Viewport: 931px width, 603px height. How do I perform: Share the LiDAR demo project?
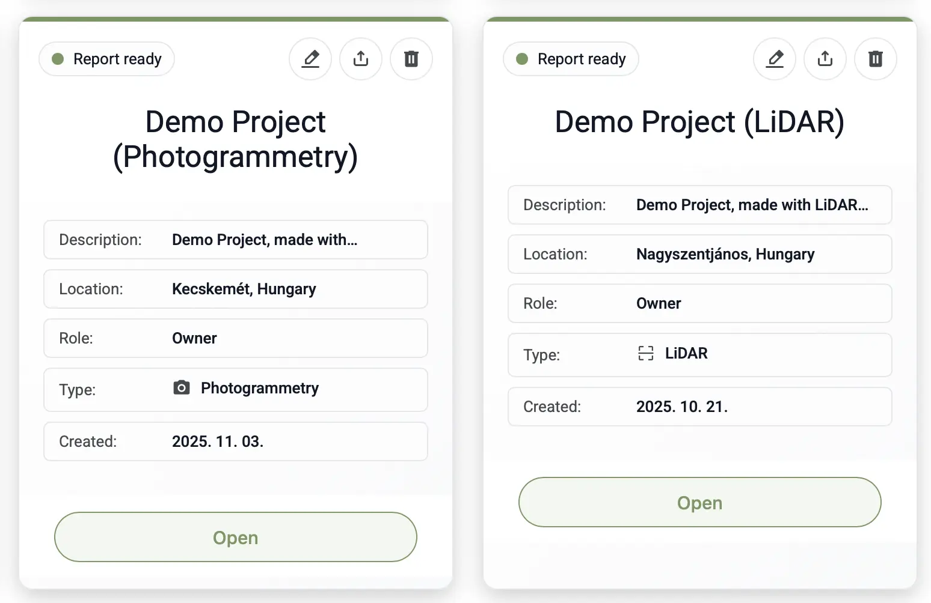pyautogui.click(x=825, y=59)
